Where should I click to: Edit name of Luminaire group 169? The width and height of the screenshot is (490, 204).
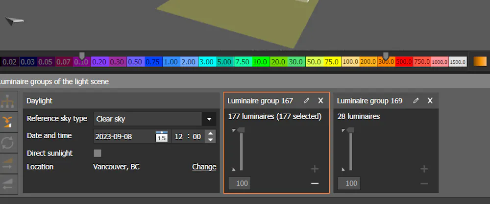(x=416, y=101)
